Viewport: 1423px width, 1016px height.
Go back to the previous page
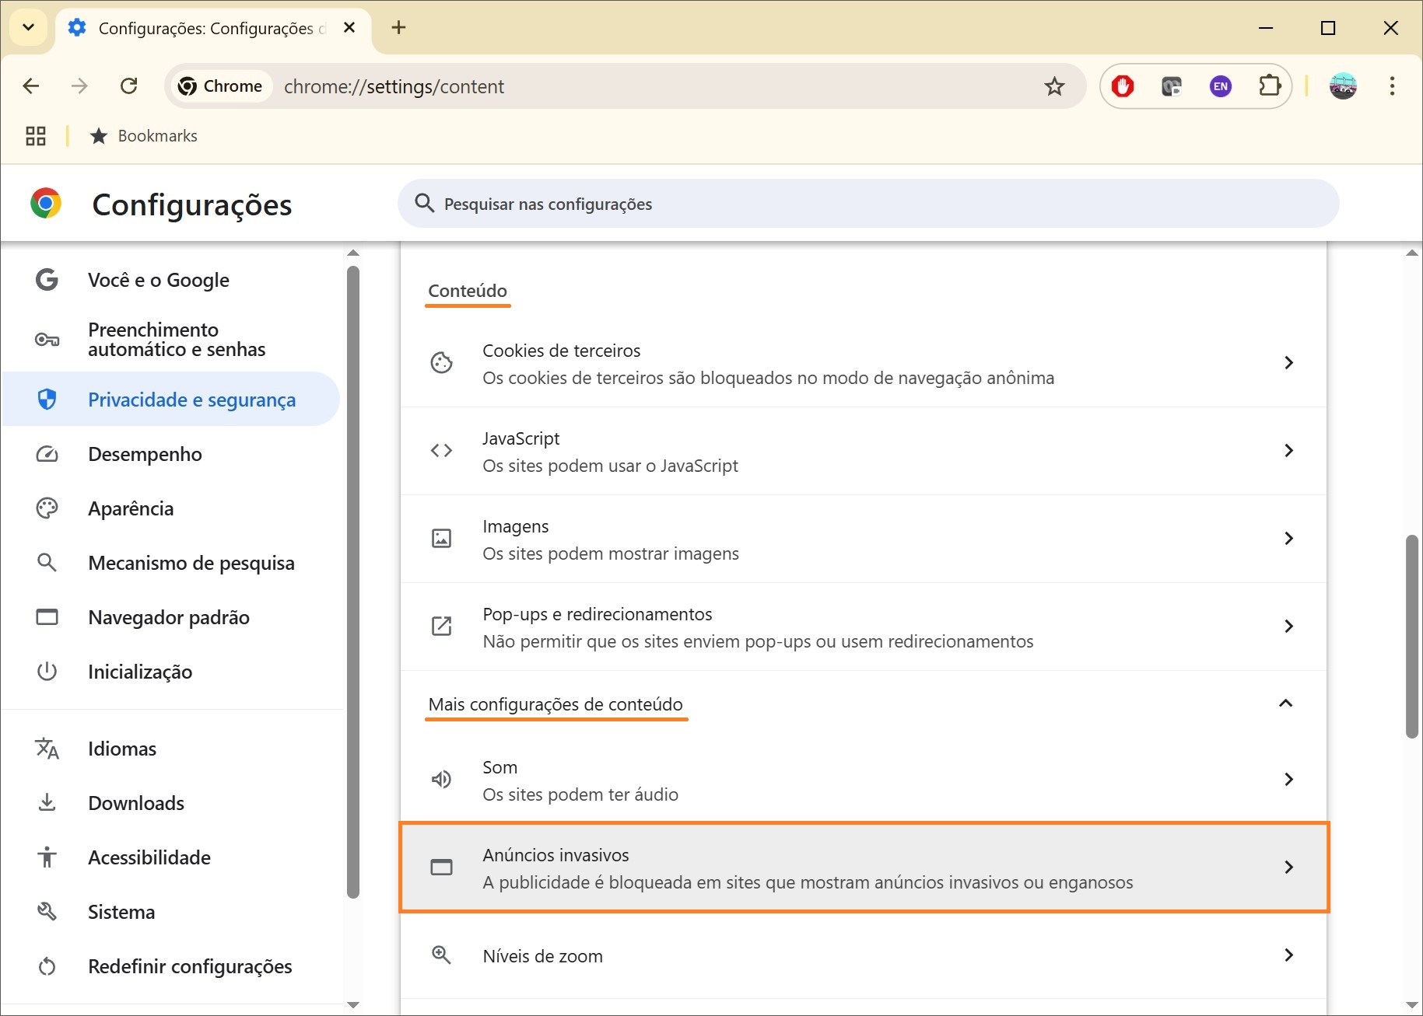pyautogui.click(x=31, y=86)
